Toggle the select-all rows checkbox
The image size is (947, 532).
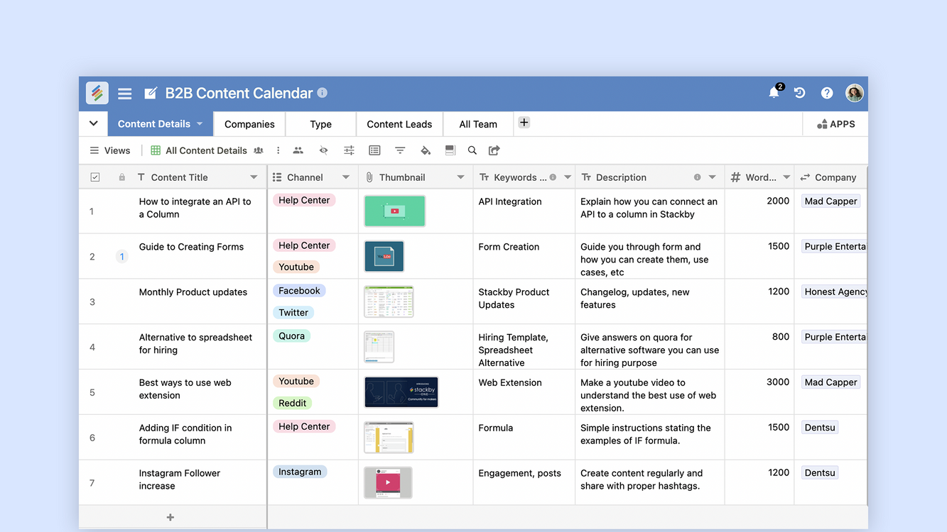pyautogui.click(x=95, y=177)
